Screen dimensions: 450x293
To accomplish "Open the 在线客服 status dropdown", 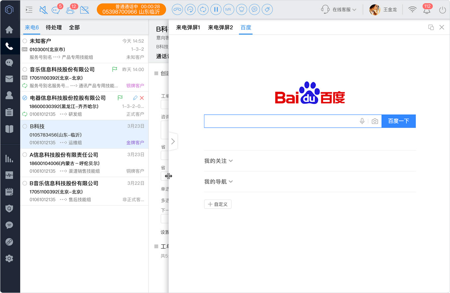I will click(x=338, y=10).
